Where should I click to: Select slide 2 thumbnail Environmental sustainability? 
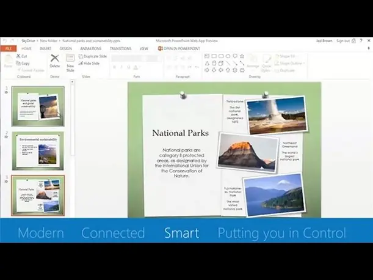point(38,151)
